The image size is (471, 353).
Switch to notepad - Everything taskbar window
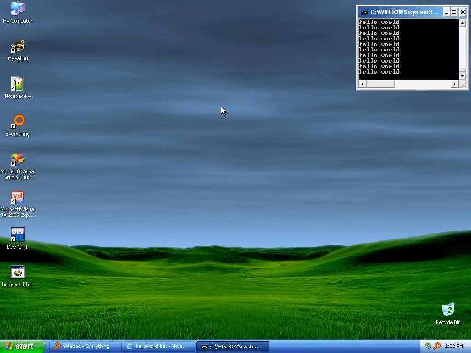point(85,347)
